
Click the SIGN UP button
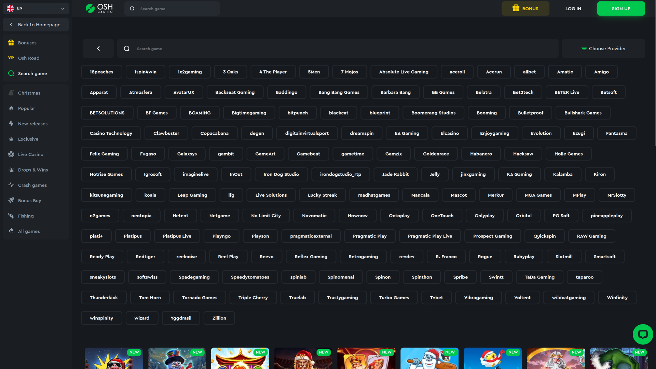click(x=621, y=8)
